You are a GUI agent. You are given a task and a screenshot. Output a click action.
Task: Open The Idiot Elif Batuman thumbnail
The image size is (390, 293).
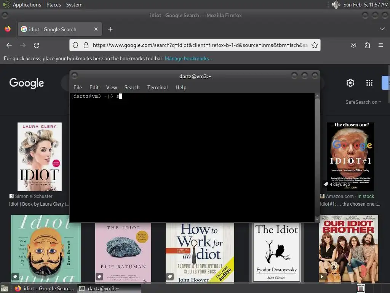click(x=123, y=253)
